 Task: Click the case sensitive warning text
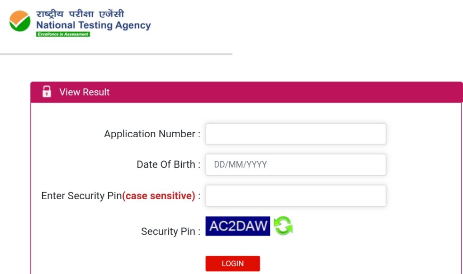click(x=159, y=196)
